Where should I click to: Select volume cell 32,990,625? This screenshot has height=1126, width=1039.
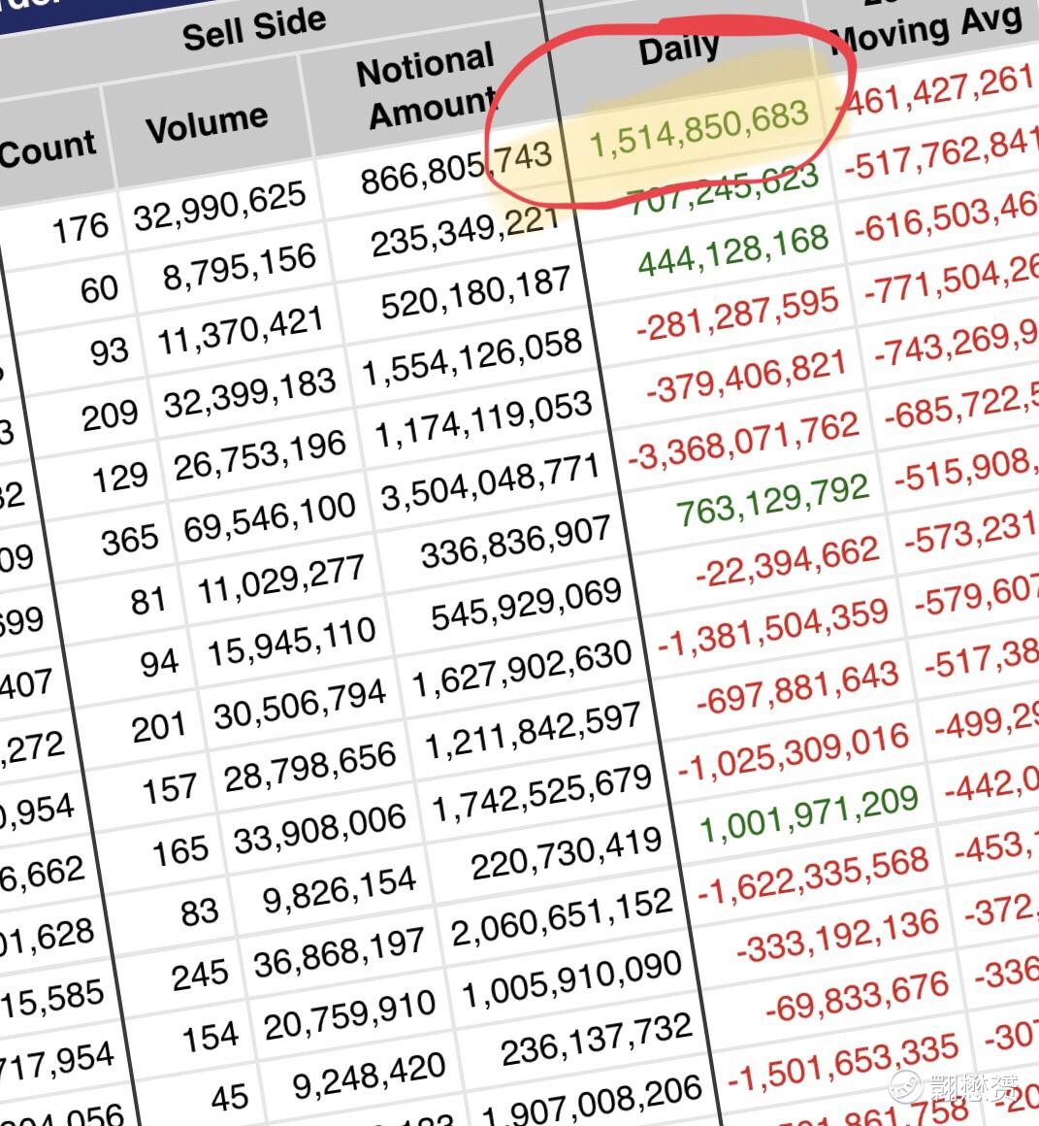coord(220,206)
